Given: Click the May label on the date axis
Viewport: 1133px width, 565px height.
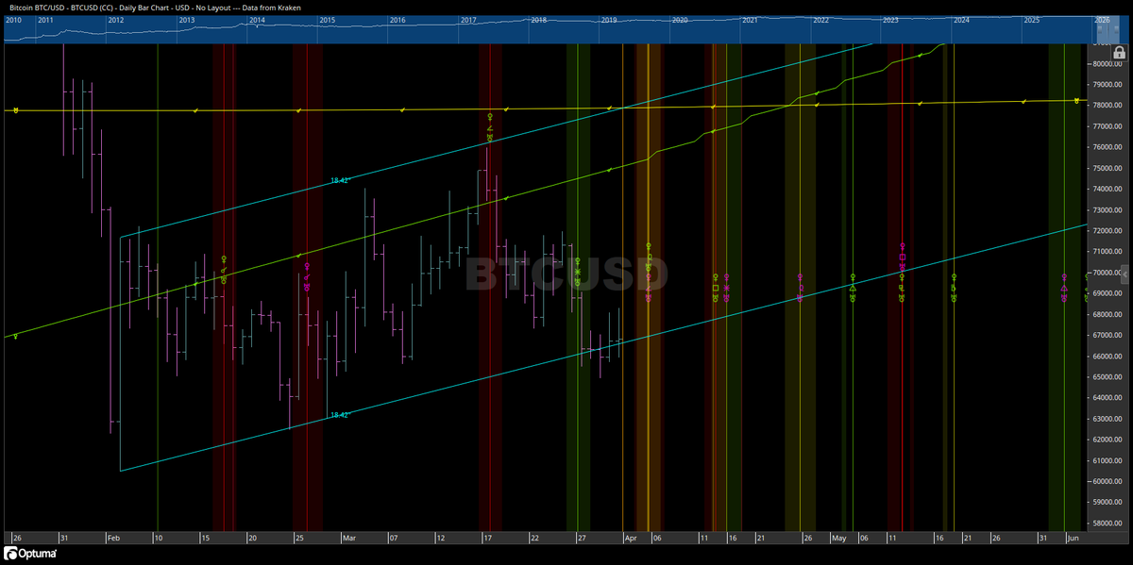Looking at the screenshot, I should click(838, 538).
